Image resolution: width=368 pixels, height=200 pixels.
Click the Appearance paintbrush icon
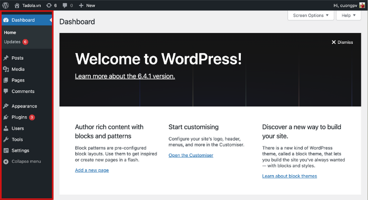tap(6, 106)
